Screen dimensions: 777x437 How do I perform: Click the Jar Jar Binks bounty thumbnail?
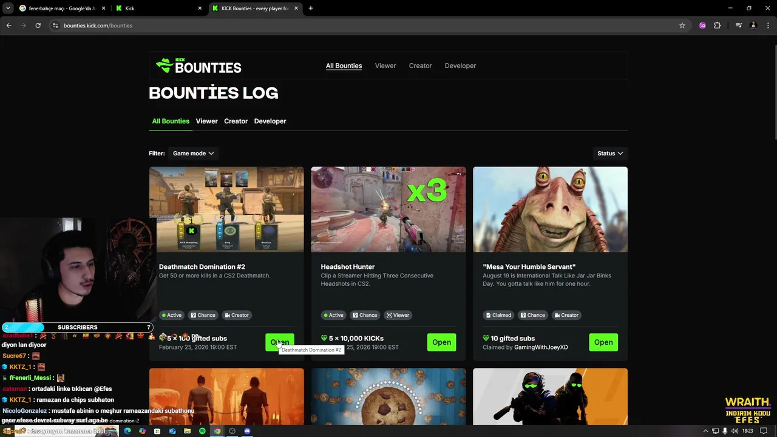pos(550,209)
